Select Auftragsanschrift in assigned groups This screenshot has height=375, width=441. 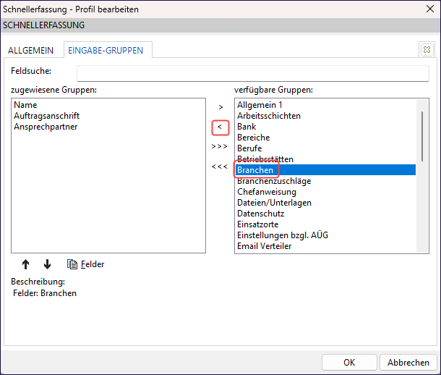(x=46, y=116)
